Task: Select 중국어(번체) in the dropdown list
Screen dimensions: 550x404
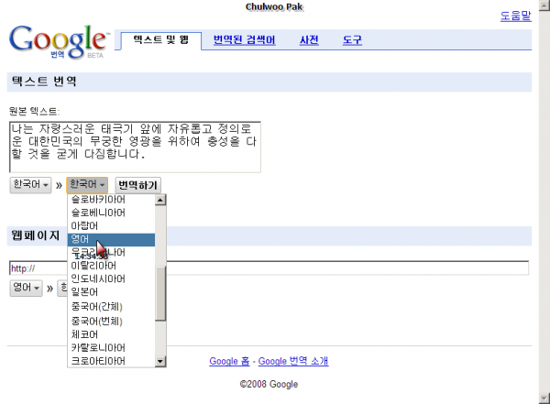Action: (111, 322)
